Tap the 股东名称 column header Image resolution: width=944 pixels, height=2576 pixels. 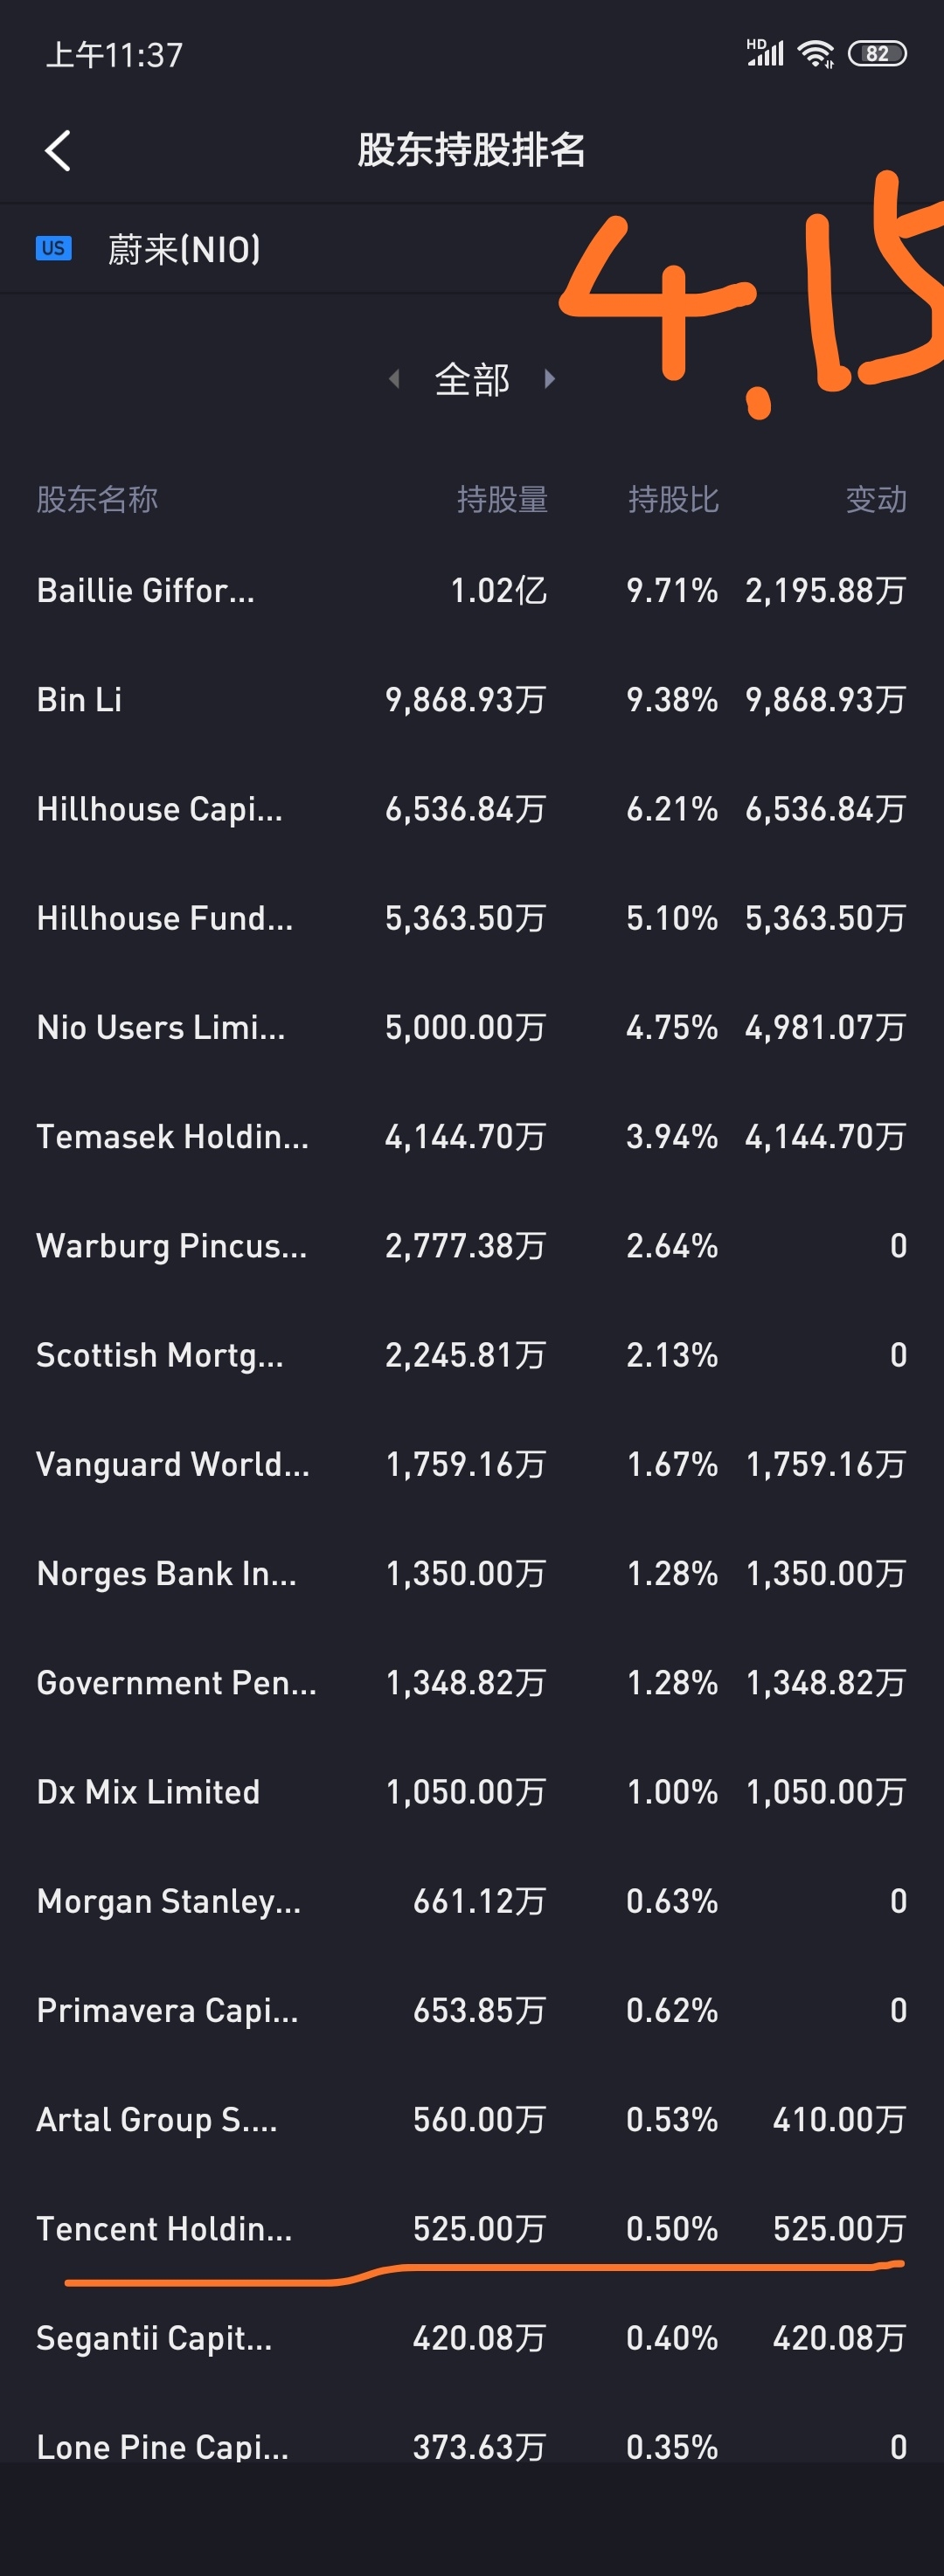[97, 499]
